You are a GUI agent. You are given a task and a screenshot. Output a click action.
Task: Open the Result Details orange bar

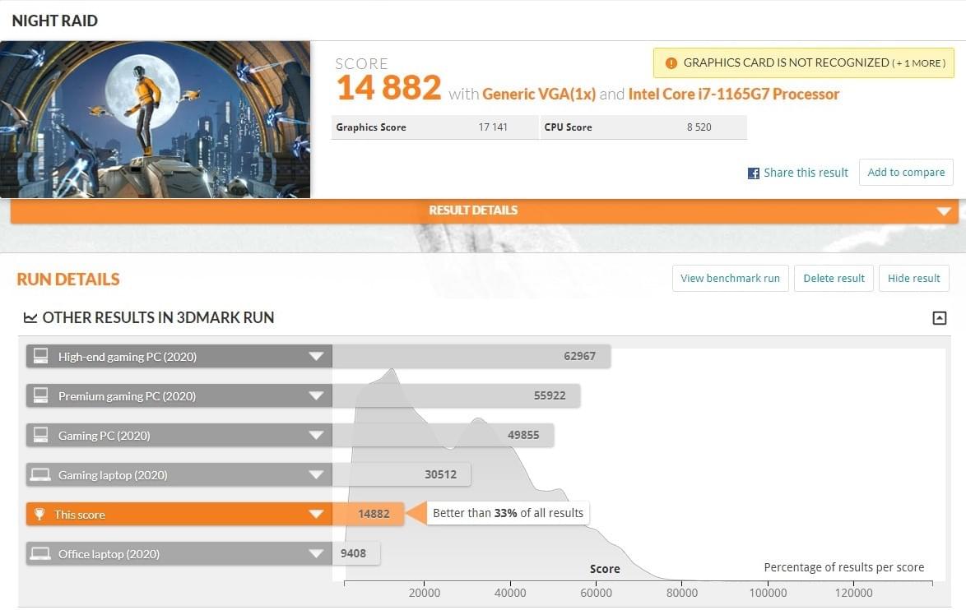point(484,211)
